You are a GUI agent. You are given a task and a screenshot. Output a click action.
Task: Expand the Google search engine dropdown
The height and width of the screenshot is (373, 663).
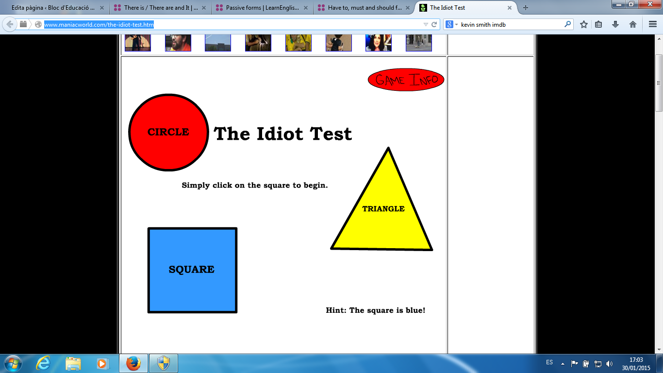click(452, 24)
